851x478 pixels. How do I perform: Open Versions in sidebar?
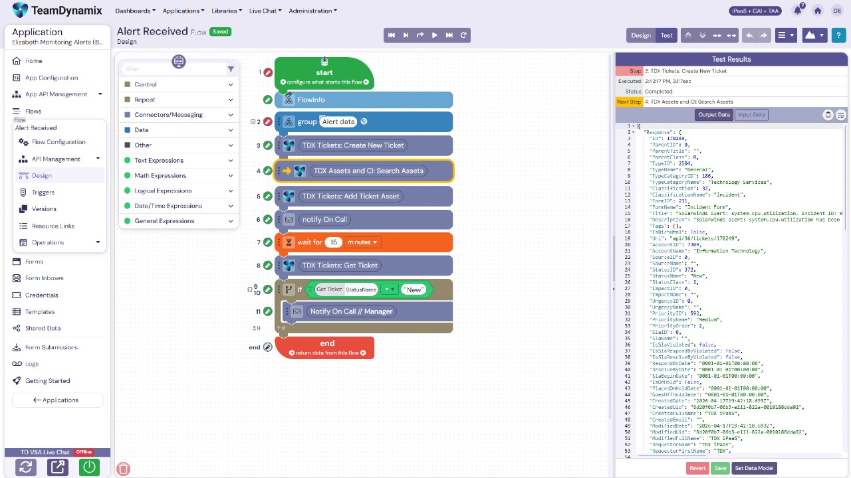pos(44,209)
